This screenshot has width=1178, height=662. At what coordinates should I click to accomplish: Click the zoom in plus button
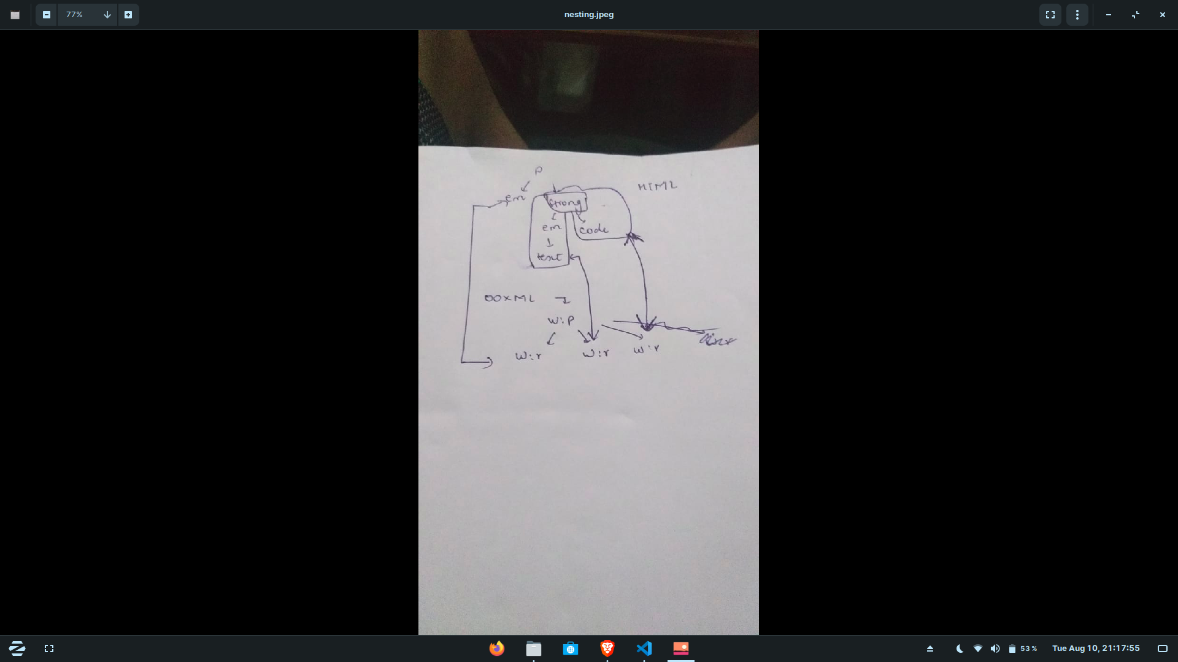pos(128,15)
